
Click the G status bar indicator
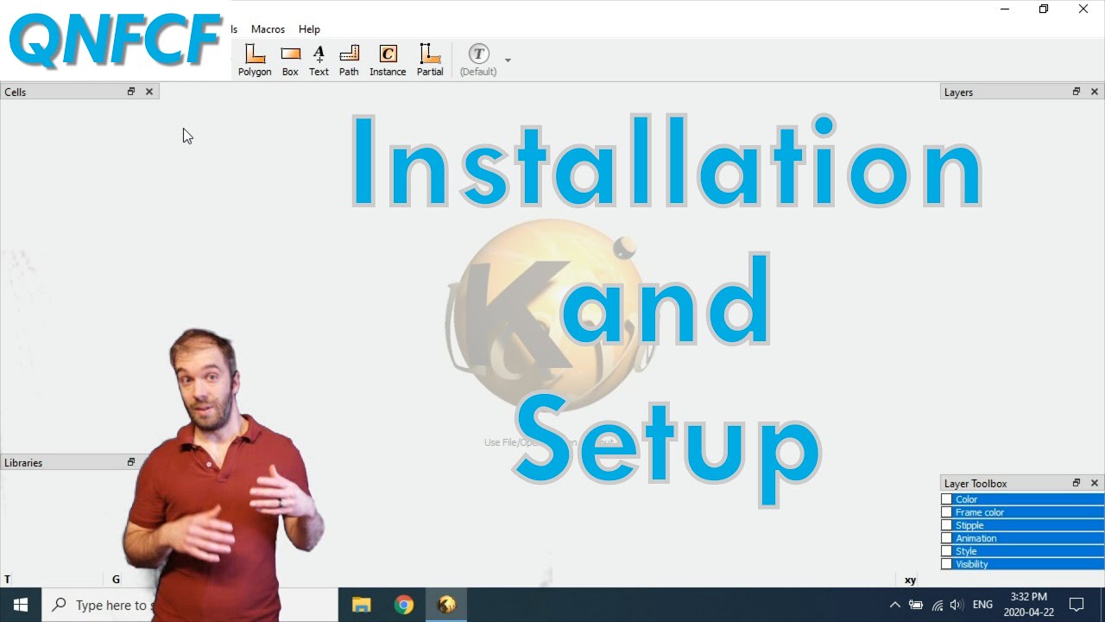click(x=116, y=580)
